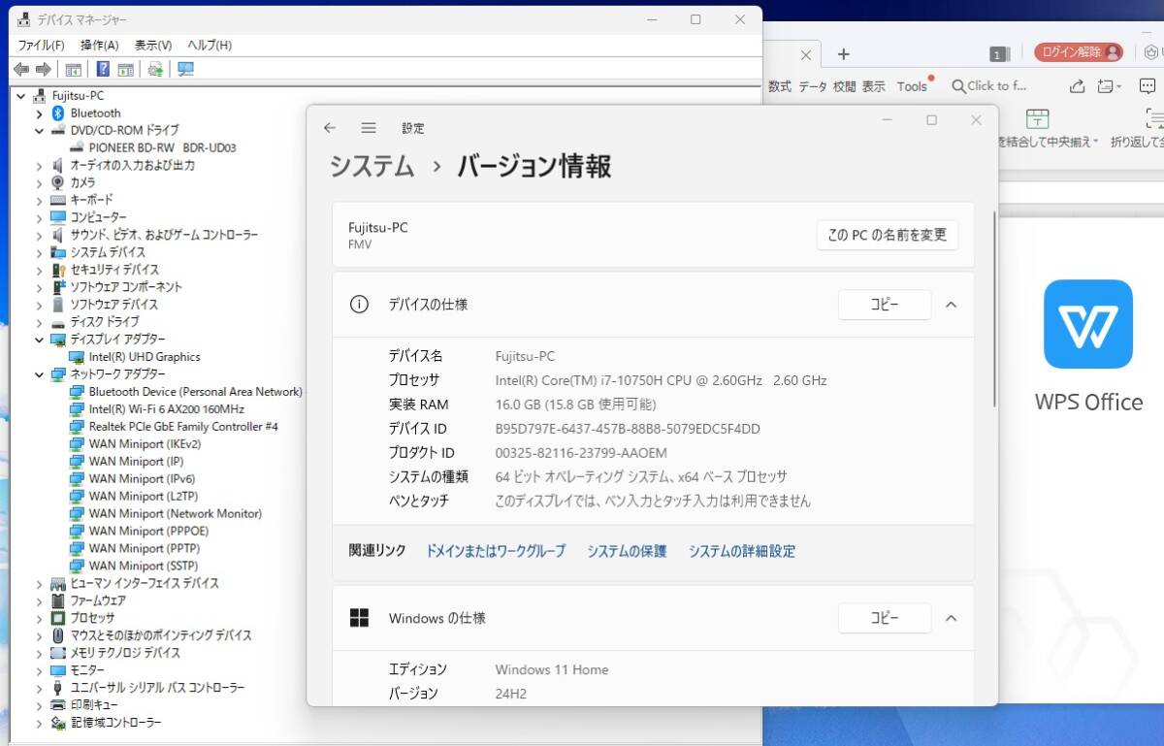
Task: Collapse the Fujitsu-PC root tree node
Action: click(x=21, y=96)
